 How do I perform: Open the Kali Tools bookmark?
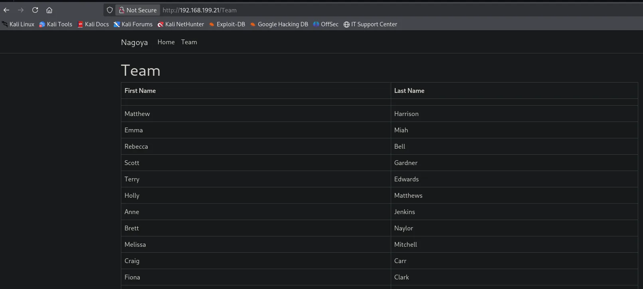point(56,24)
